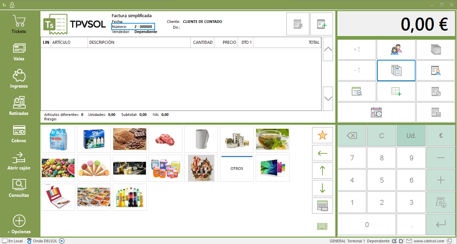This screenshot has height=244, width=457.
Task: Open the Ingresos piggy bank section
Action: point(19,79)
